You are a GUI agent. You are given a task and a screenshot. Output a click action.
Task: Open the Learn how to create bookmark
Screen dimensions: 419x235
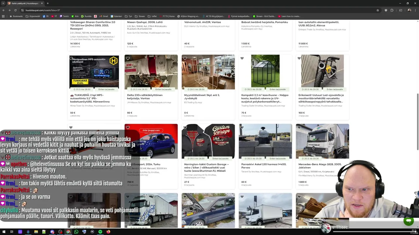(x=289, y=16)
